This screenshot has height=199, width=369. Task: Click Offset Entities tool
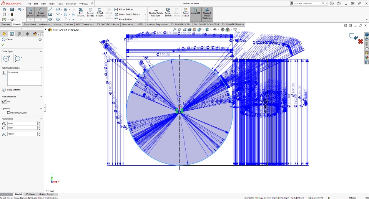pyautogui.click(x=100, y=12)
